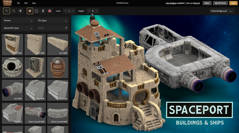Open the File menu

(18, 3)
